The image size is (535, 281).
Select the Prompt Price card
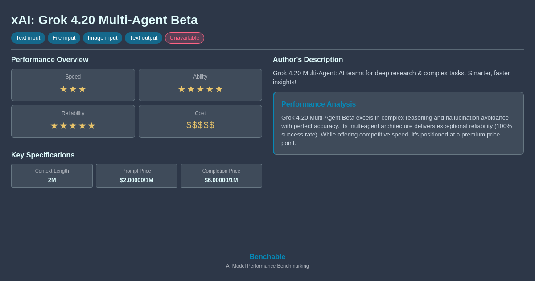[136, 176]
